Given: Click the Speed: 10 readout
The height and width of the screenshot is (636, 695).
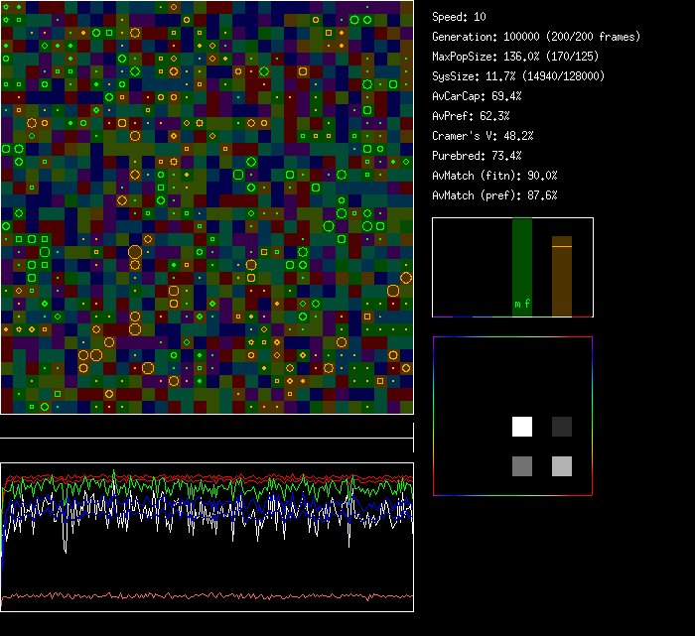Looking at the screenshot, I should coord(459,17).
